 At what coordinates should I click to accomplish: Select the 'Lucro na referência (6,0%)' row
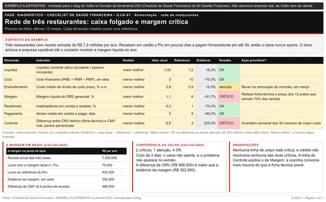(66, 172)
